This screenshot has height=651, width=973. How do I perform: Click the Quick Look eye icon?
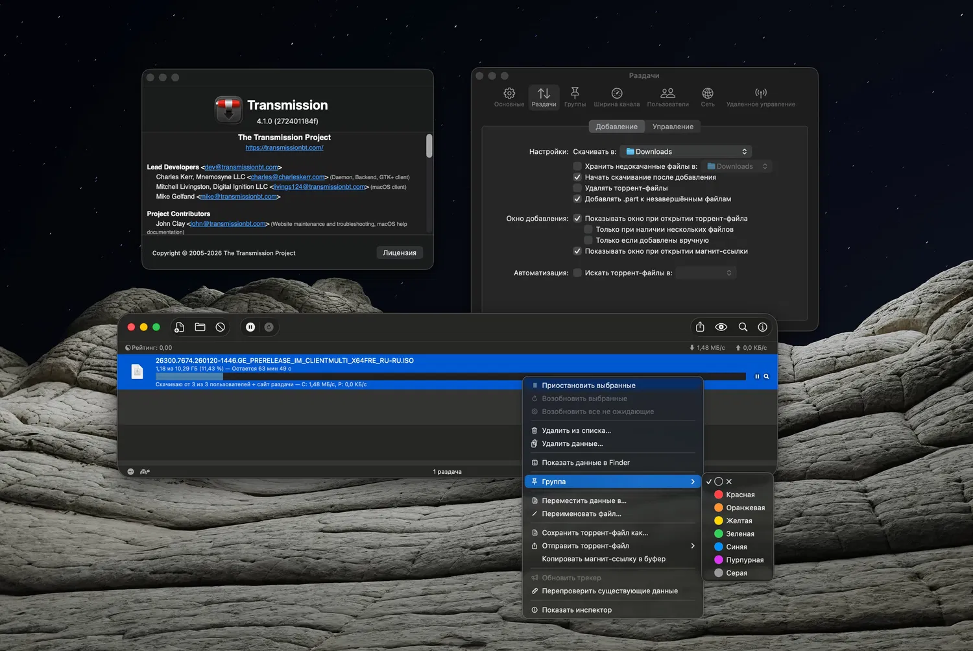click(721, 327)
